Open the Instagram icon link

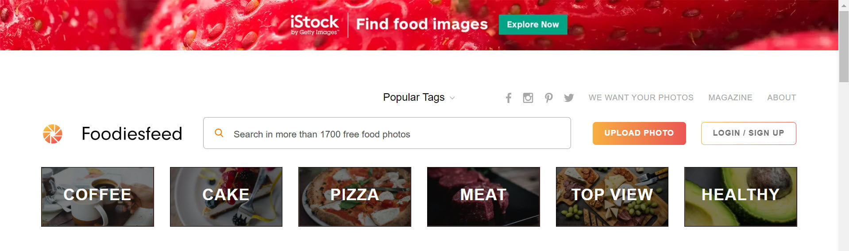528,98
